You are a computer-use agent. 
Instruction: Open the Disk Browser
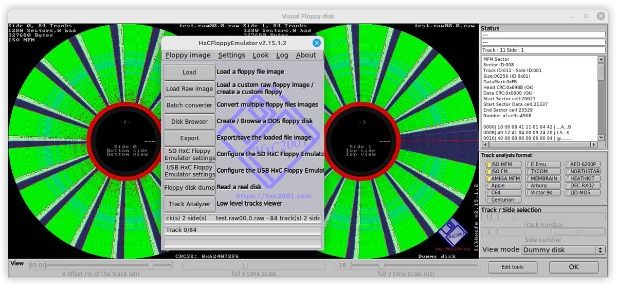(189, 121)
